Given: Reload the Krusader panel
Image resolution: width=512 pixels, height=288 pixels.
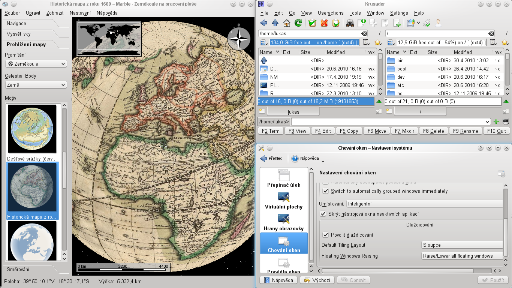Looking at the screenshot, I should pos(298,23).
